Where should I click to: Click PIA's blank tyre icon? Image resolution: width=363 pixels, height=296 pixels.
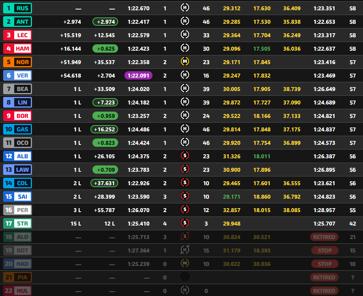(x=185, y=277)
